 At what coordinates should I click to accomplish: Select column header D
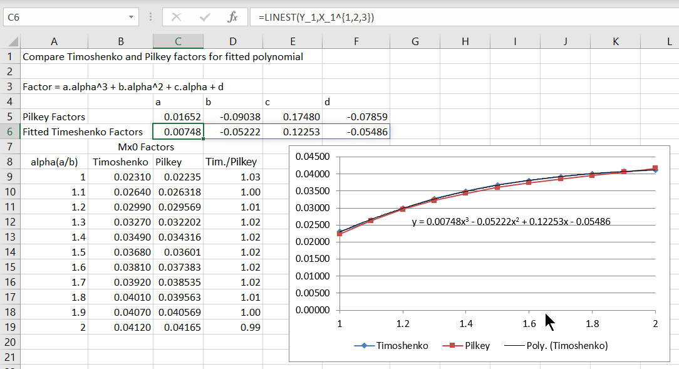tap(232, 41)
